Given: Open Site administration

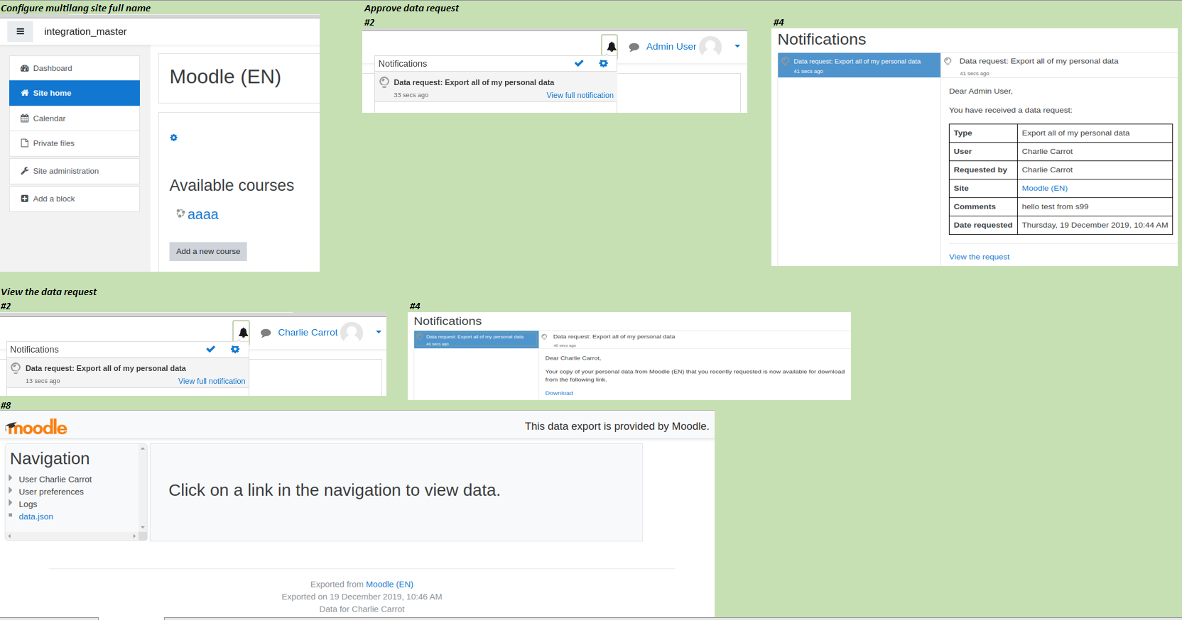Looking at the screenshot, I should point(75,171).
